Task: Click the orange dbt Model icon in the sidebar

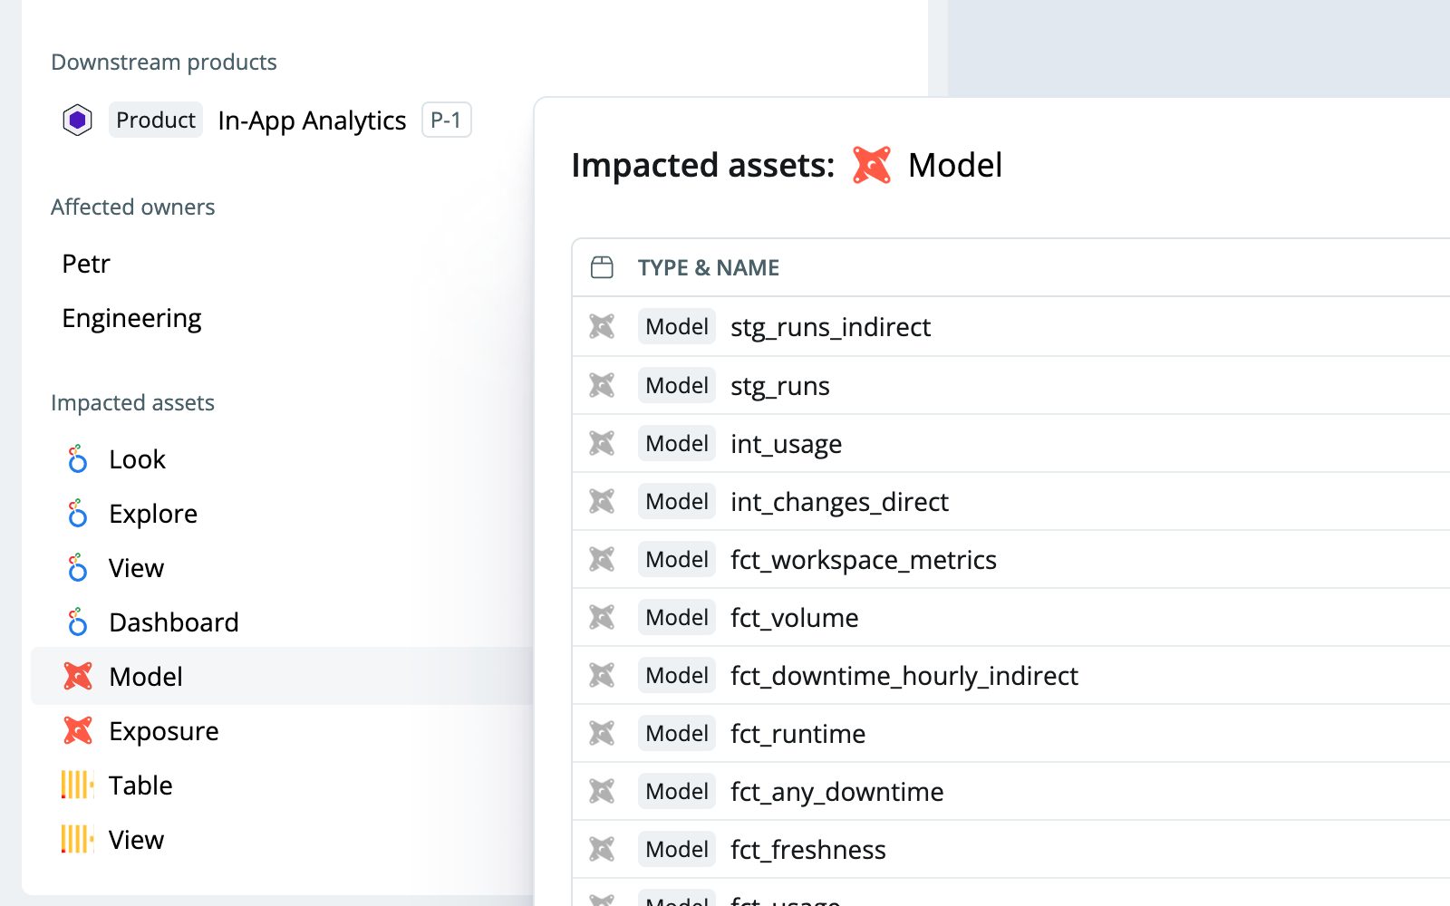Action: [77, 676]
